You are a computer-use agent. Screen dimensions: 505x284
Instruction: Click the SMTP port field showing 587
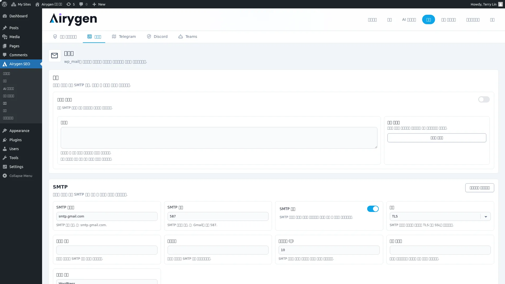(218, 216)
